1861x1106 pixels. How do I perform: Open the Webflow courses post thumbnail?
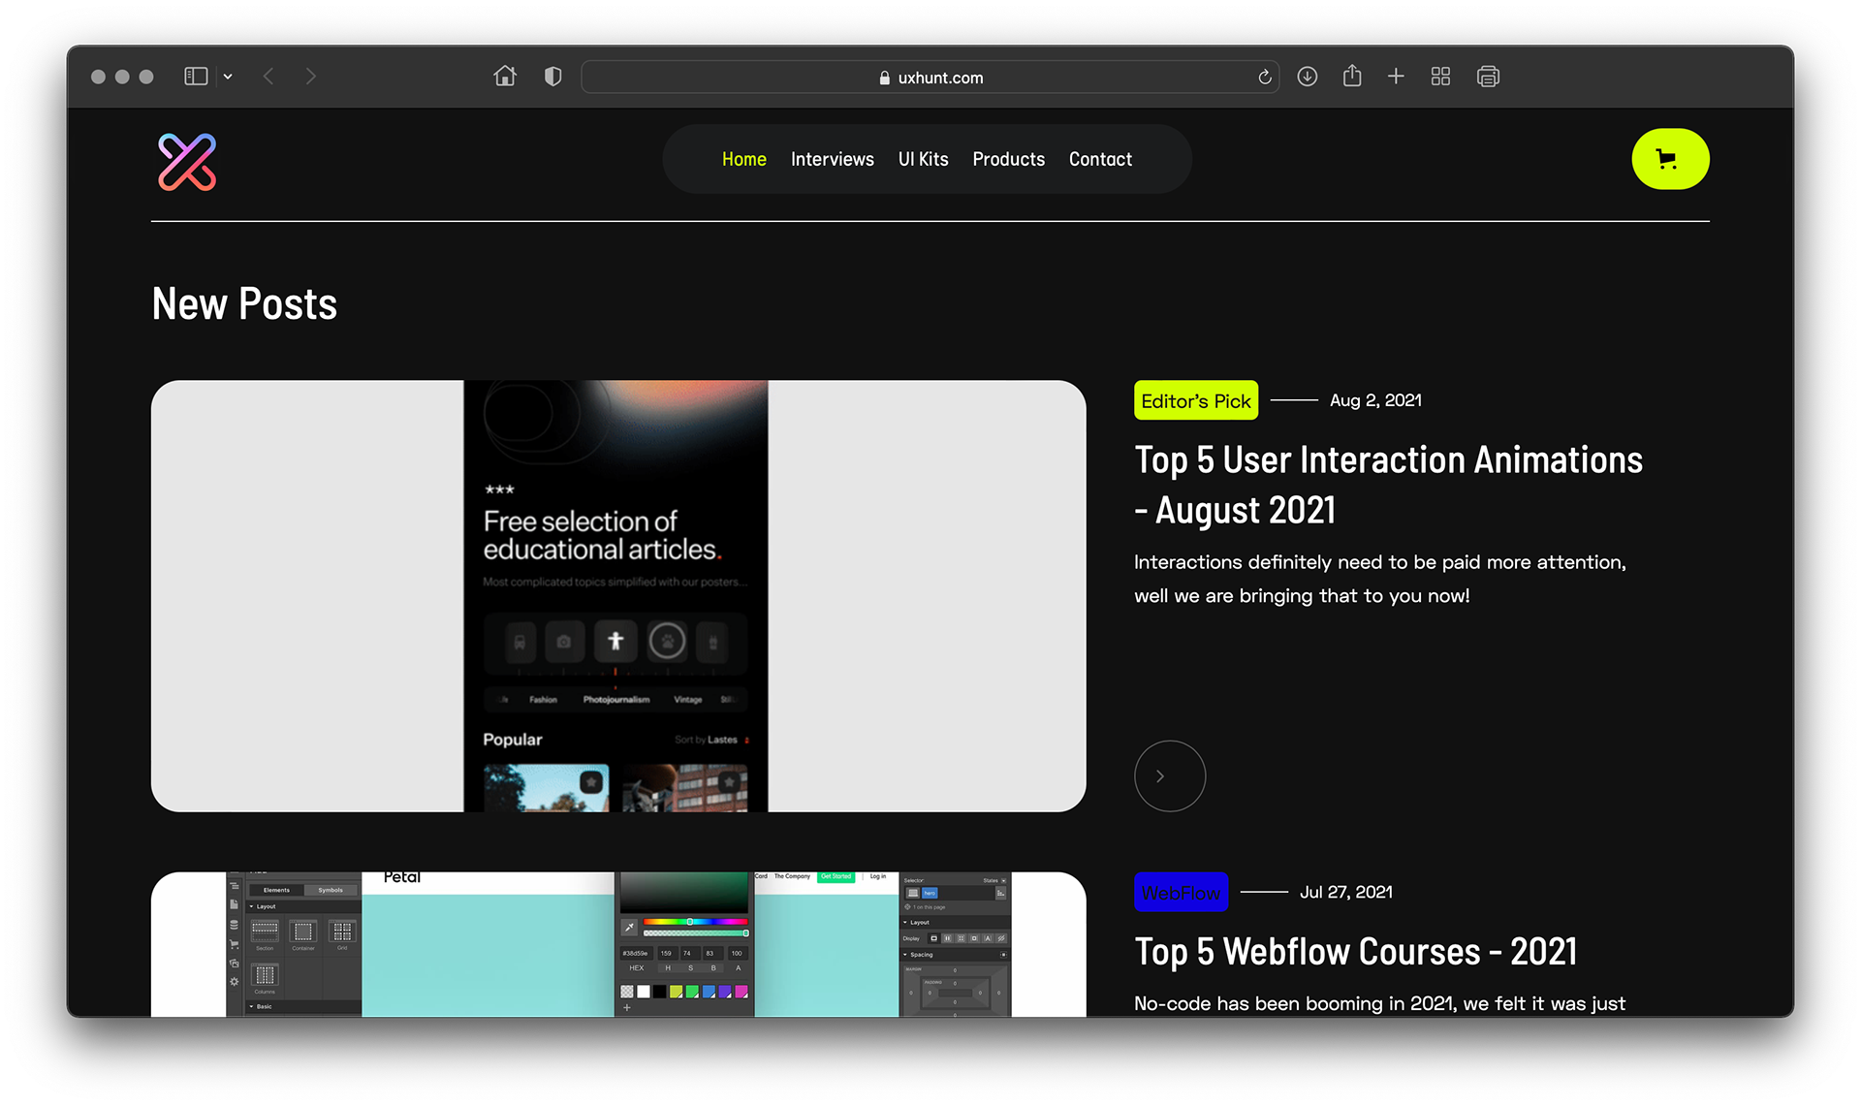coord(618,944)
